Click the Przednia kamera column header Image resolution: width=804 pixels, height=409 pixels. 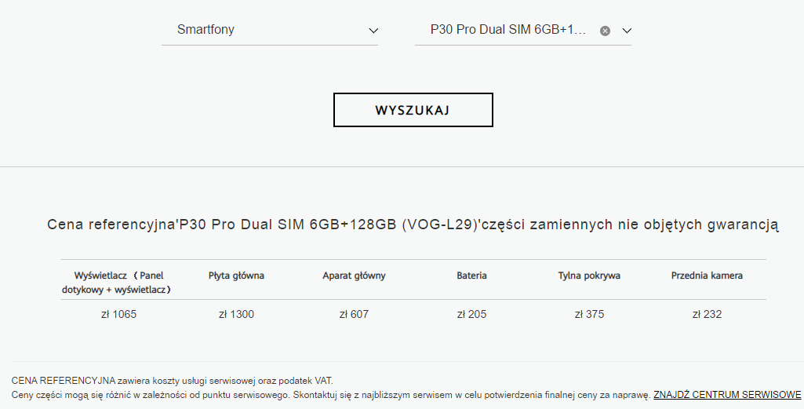pyautogui.click(x=707, y=276)
